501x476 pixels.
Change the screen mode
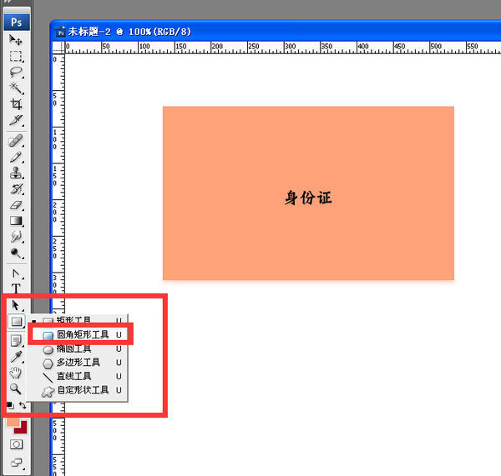point(17,463)
